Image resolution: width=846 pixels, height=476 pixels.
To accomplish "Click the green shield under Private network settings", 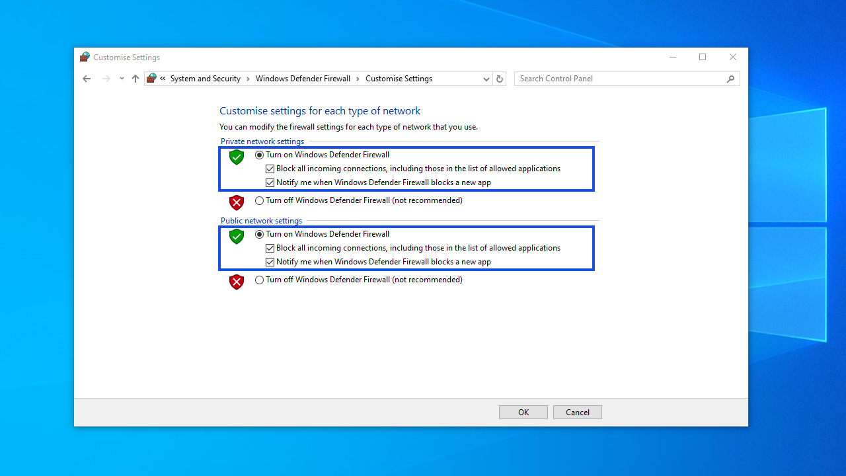I will tap(237, 157).
